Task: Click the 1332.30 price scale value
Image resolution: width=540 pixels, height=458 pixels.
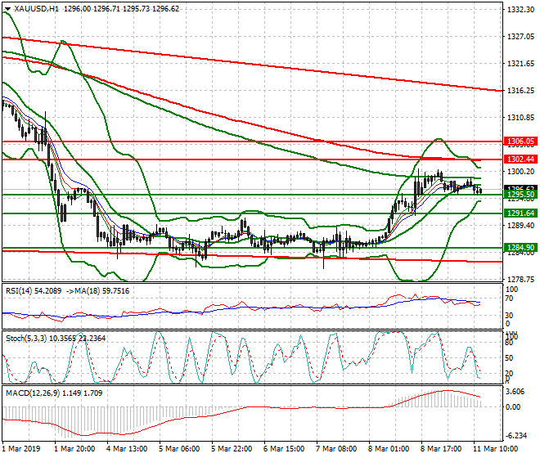Action: point(520,10)
